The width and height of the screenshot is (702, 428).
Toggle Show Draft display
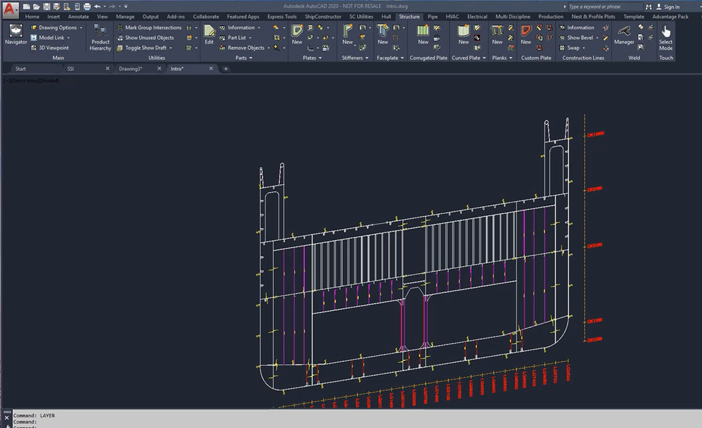click(144, 47)
